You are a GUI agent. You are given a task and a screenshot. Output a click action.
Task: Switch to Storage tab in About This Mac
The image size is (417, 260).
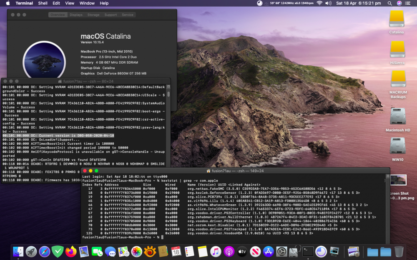(93, 15)
